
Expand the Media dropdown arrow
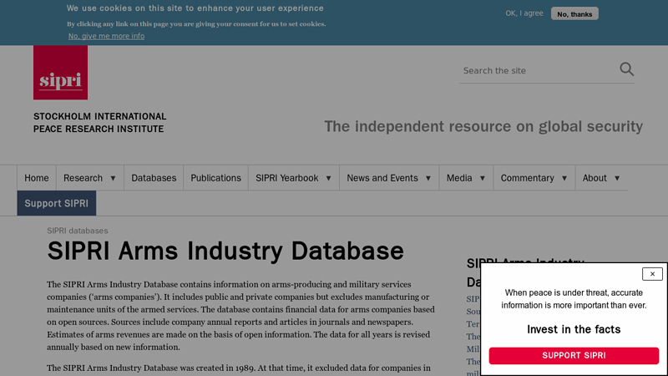click(x=483, y=178)
